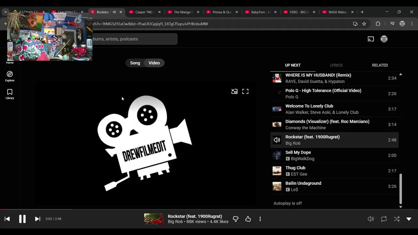
Task: Open the UP NEXT tab
Action: [293, 65]
